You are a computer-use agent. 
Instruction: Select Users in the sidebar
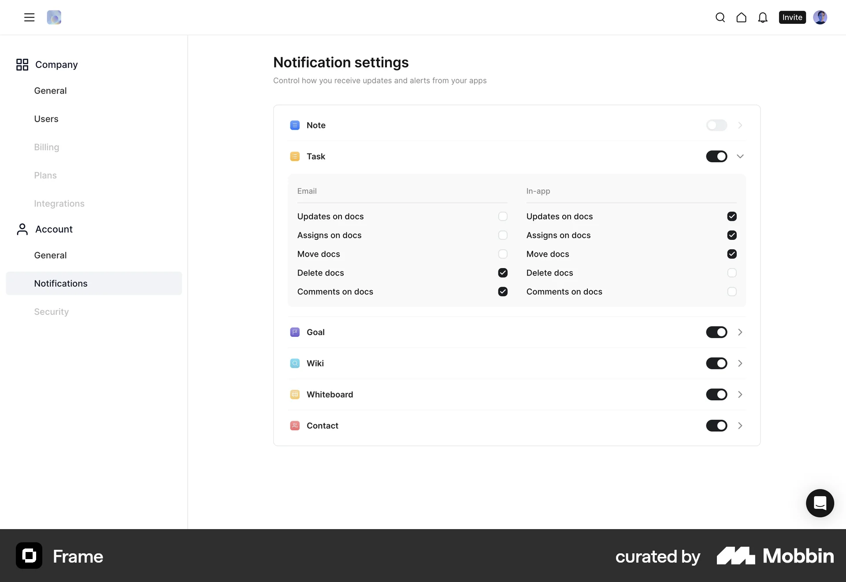pos(46,119)
